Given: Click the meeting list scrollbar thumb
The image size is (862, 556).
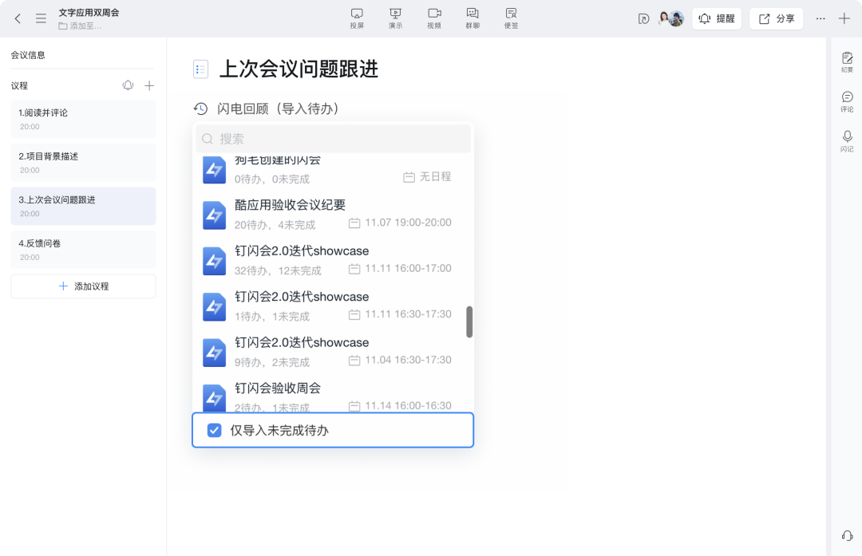Looking at the screenshot, I should coord(469,321).
